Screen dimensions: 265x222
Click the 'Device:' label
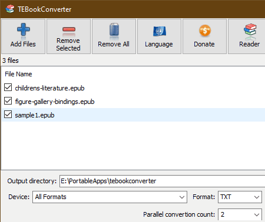(x=19, y=197)
